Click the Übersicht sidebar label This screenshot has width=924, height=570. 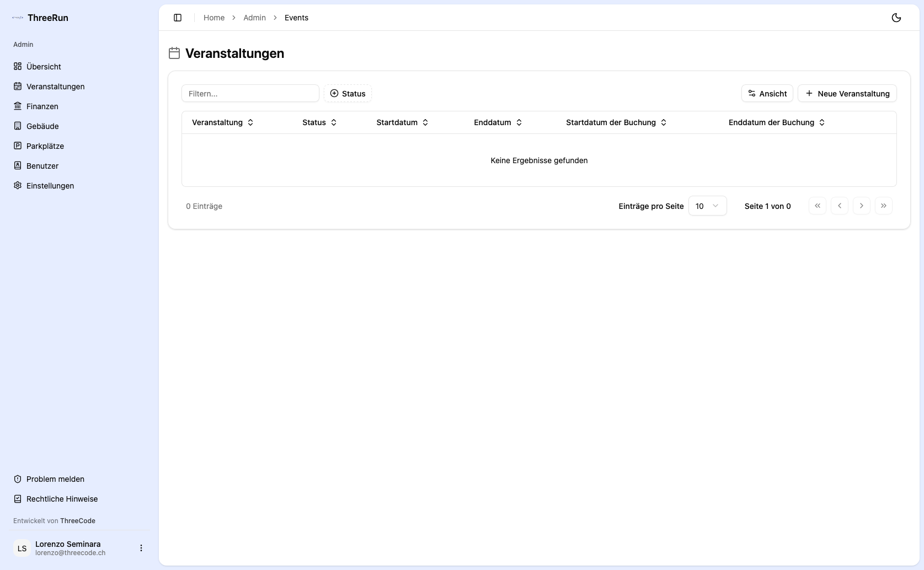(44, 67)
